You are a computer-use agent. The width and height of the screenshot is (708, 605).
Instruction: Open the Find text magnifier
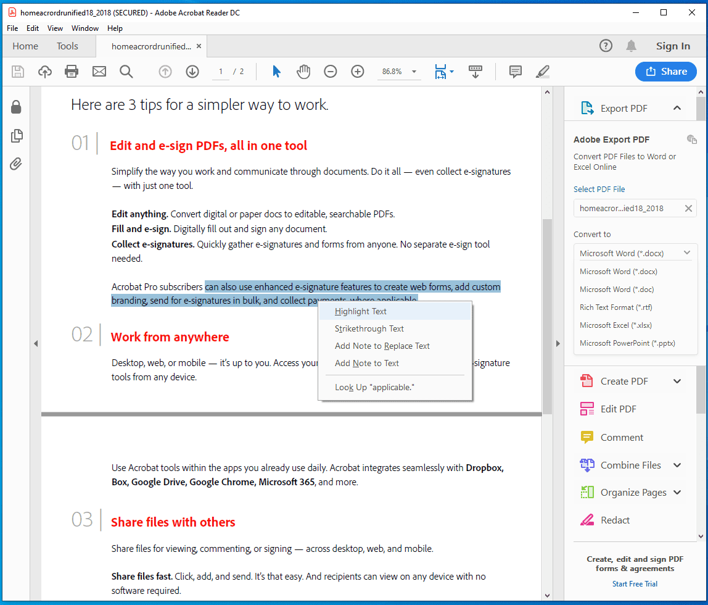pos(126,72)
